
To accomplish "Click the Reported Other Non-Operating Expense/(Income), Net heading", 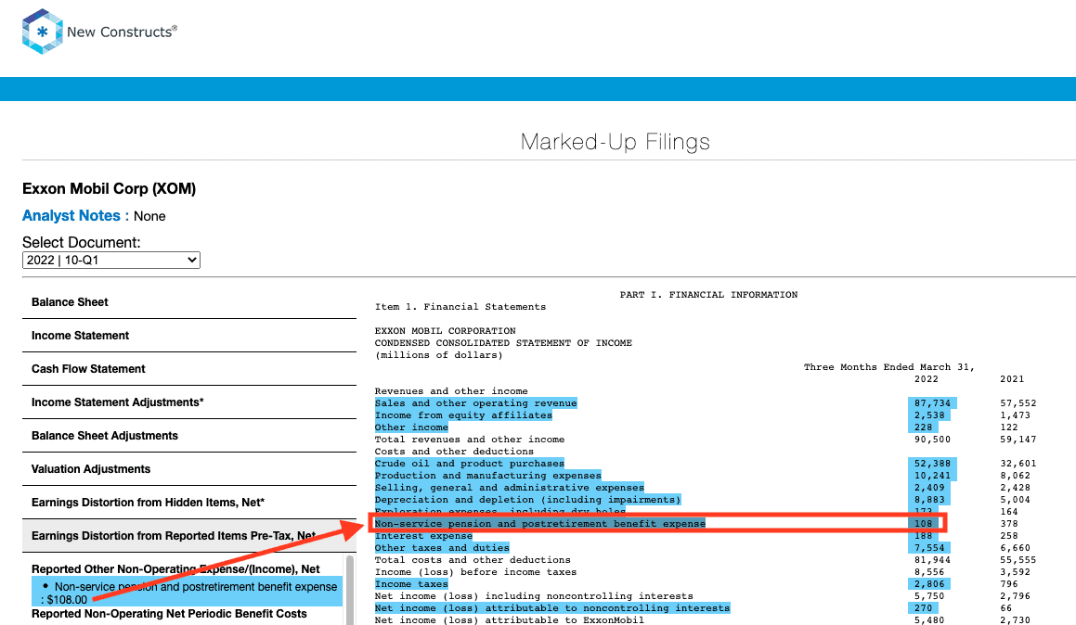I will [175, 568].
